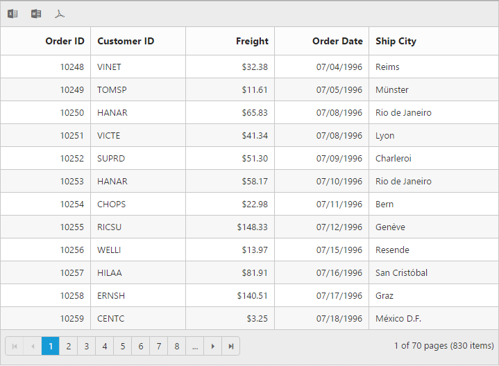Open page 2 of the grid

[69, 346]
